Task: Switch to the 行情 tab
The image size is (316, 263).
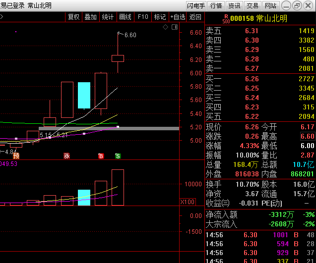Action: tap(216, 5)
